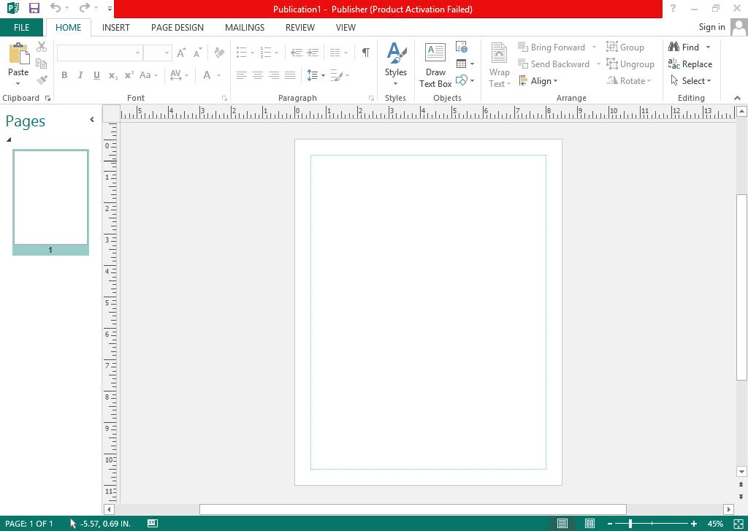
Task: Toggle italic formatting
Action: [x=80, y=75]
